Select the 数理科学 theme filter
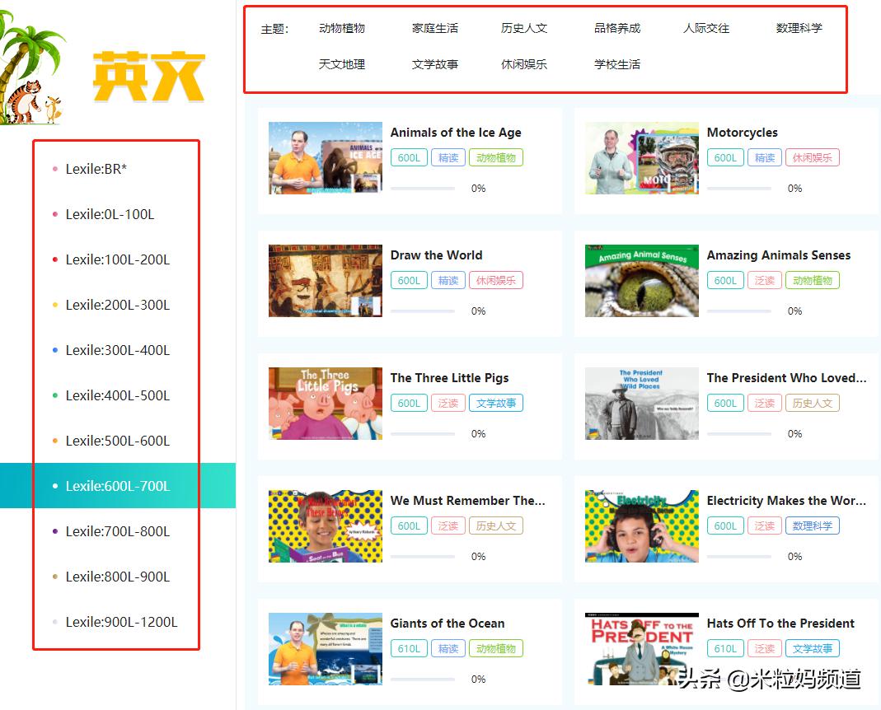 coord(799,28)
